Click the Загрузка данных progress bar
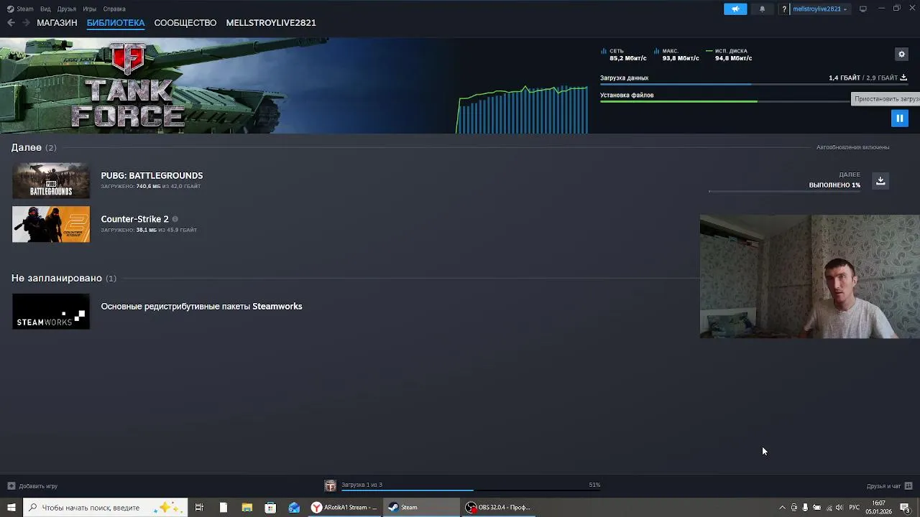Viewport: 920px width, 517px height. click(753, 85)
